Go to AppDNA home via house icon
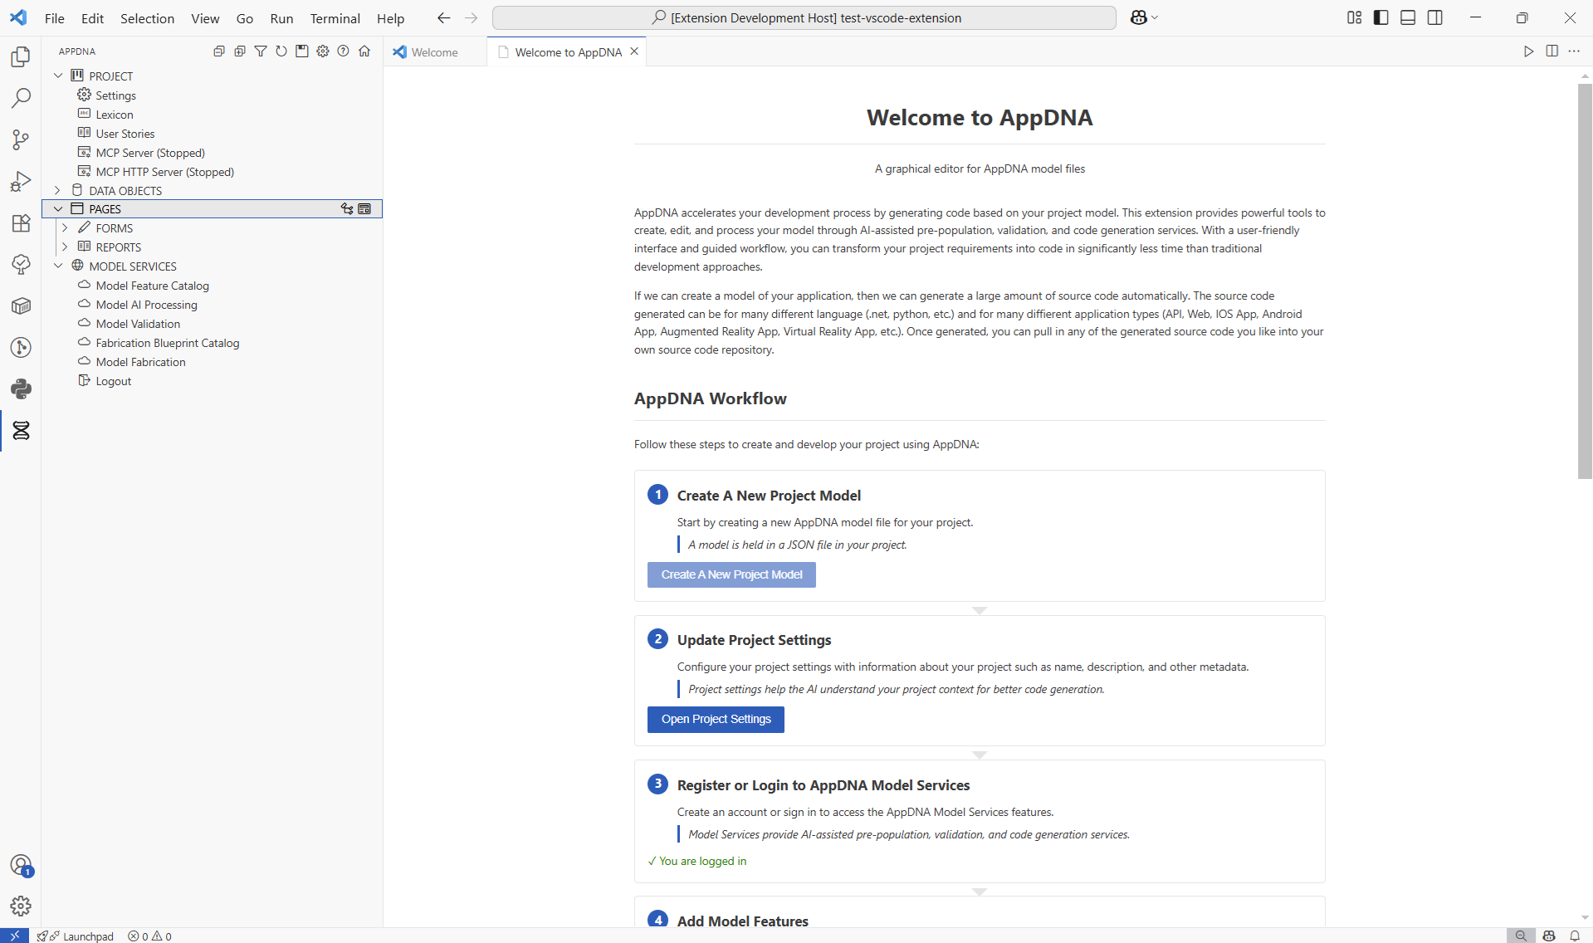Screen dimensions: 1593x943 [364, 51]
